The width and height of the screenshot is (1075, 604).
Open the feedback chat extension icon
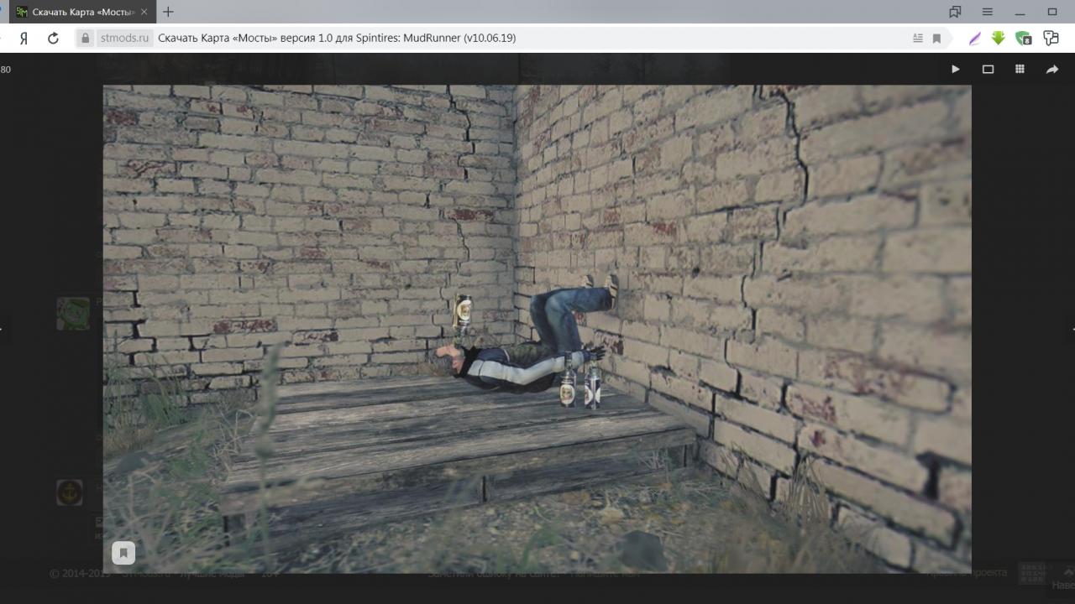point(1050,38)
